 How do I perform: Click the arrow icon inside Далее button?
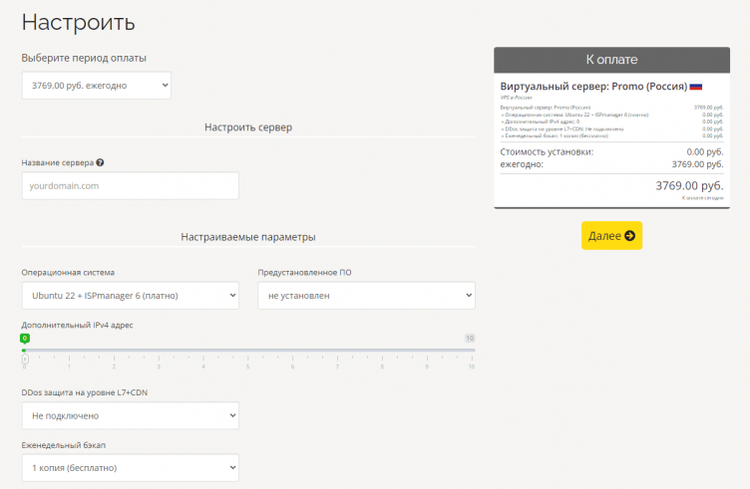(x=629, y=236)
